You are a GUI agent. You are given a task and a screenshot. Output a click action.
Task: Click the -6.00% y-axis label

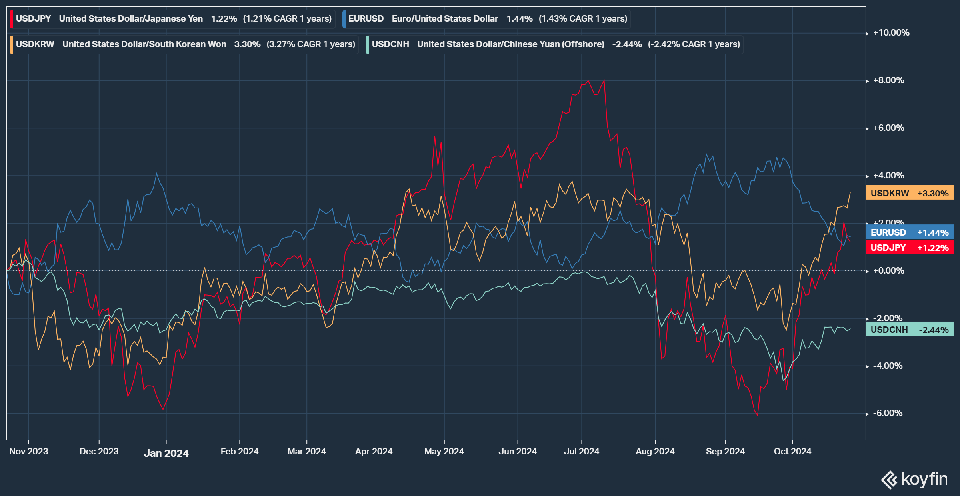click(888, 413)
